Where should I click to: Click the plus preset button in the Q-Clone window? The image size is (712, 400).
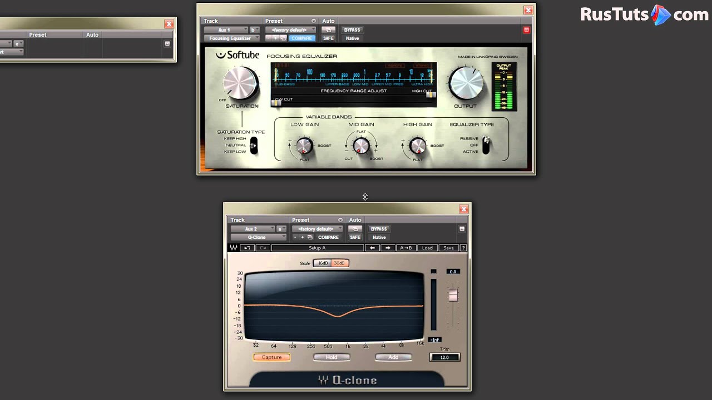coord(303,237)
